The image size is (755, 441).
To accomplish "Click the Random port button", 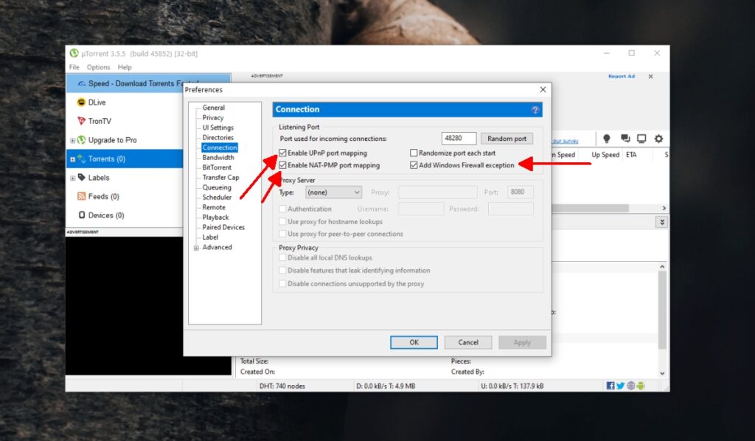I will click(x=507, y=138).
